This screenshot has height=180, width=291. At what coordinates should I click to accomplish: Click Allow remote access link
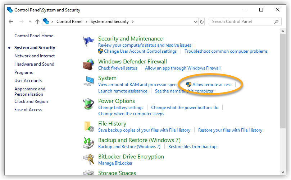pyautogui.click(x=212, y=85)
